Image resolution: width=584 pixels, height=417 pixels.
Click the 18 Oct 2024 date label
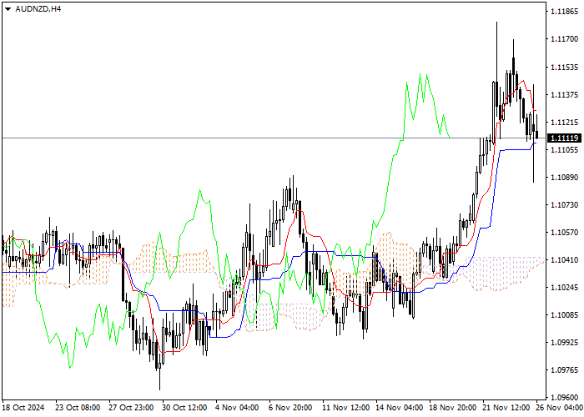(23, 408)
